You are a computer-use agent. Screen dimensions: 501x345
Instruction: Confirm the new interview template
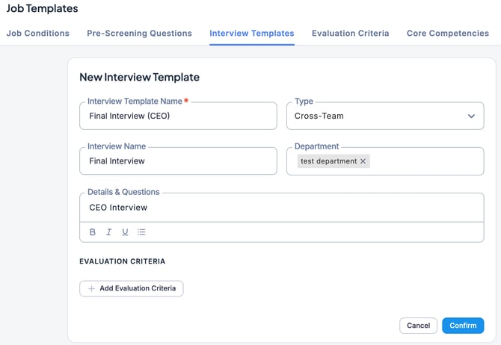(x=463, y=326)
